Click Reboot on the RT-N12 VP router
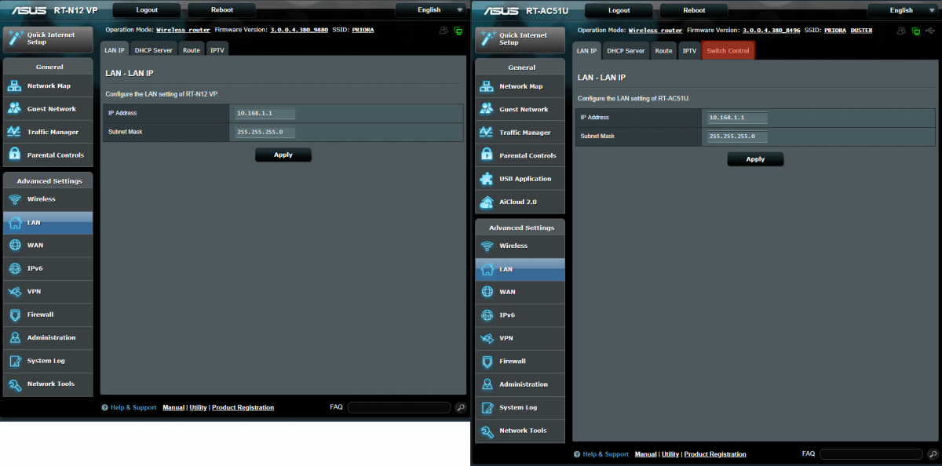The image size is (942, 466). [221, 10]
